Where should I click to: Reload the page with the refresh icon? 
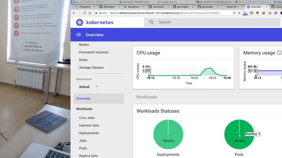tap(85, 13)
